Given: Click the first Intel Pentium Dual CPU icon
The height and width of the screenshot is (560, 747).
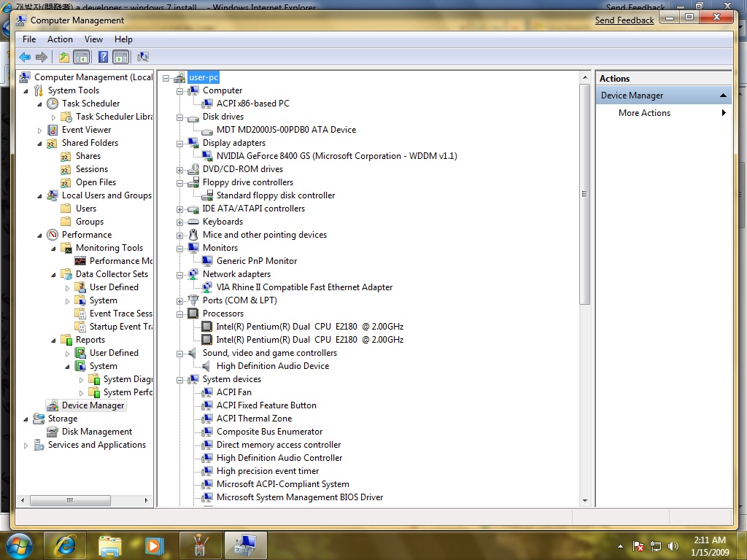Looking at the screenshot, I should pos(206,327).
